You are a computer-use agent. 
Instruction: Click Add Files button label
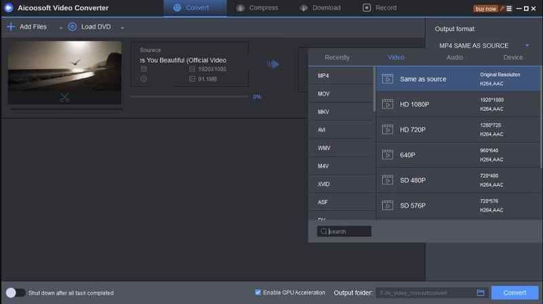coord(33,26)
